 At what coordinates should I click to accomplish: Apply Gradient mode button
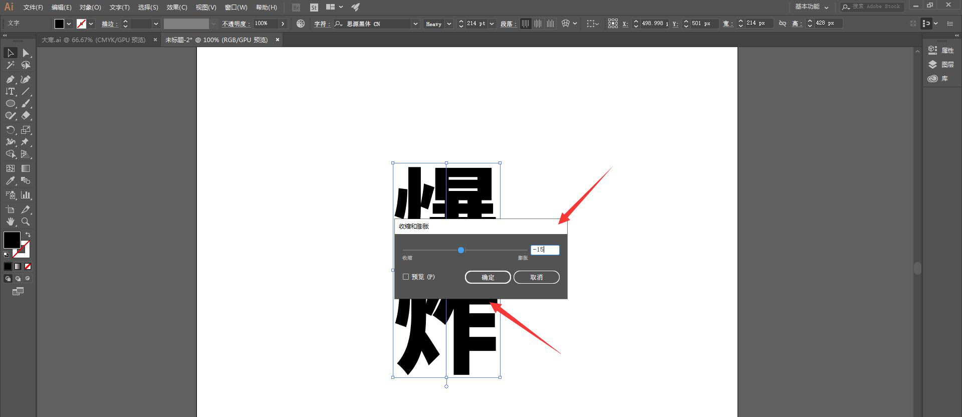tap(18, 266)
